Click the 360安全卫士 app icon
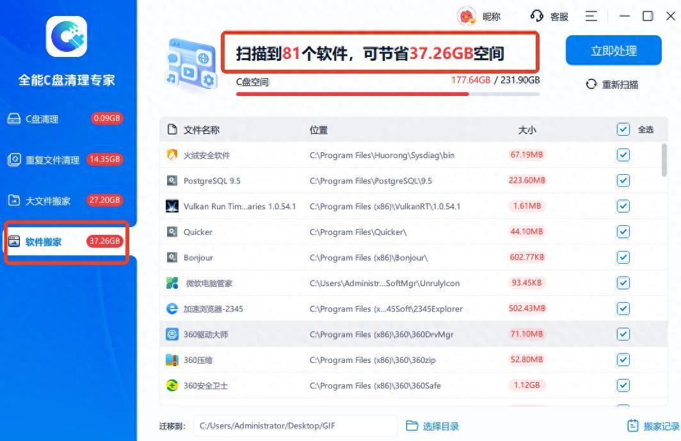681x441 pixels. (172, 385)
